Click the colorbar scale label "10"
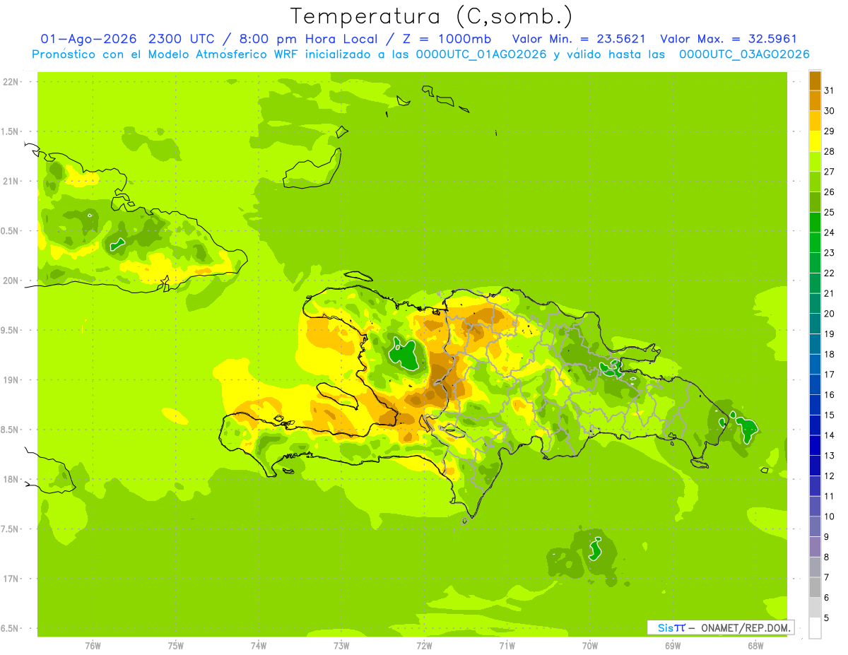This screenshot has width=848, height=655. [829, 517]
